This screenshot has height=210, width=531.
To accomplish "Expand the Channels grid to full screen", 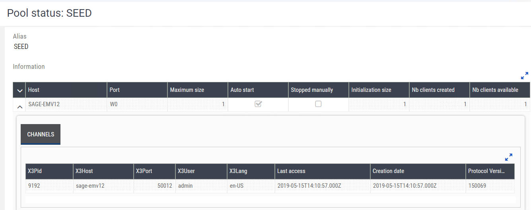I will coord(508,157).
